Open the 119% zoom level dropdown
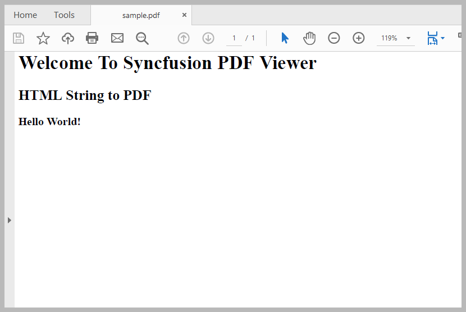The width and height of the screenshot is (466, 312). coord(408,38)
